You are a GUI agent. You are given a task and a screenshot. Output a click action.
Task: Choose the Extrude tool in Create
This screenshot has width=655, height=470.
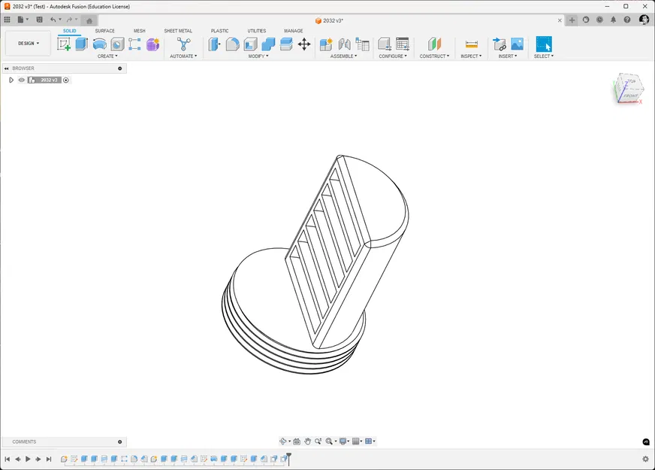81,44
